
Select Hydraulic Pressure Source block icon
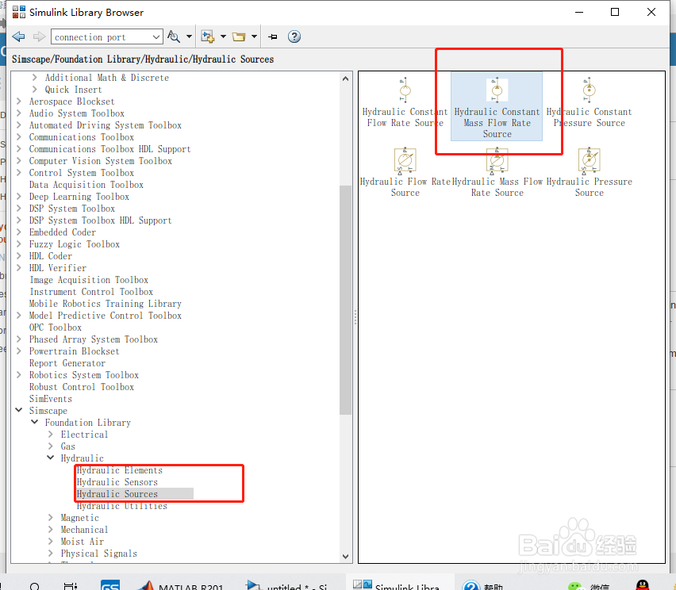tap(589, 161)
